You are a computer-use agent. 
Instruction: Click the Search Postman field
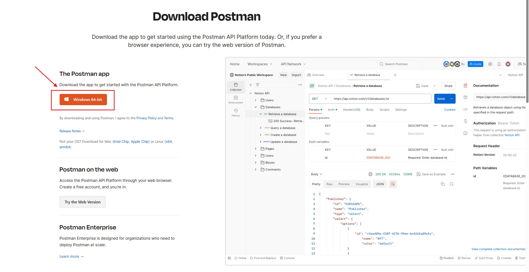pos(393,64)
